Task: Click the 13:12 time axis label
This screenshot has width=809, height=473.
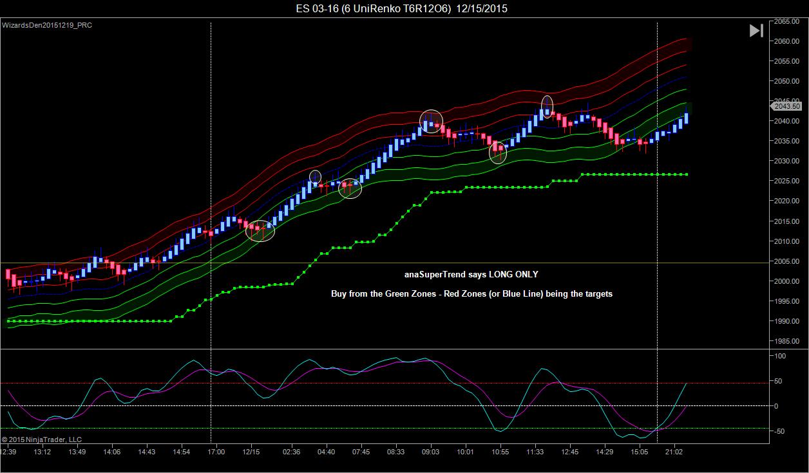Action: (43, 452)
